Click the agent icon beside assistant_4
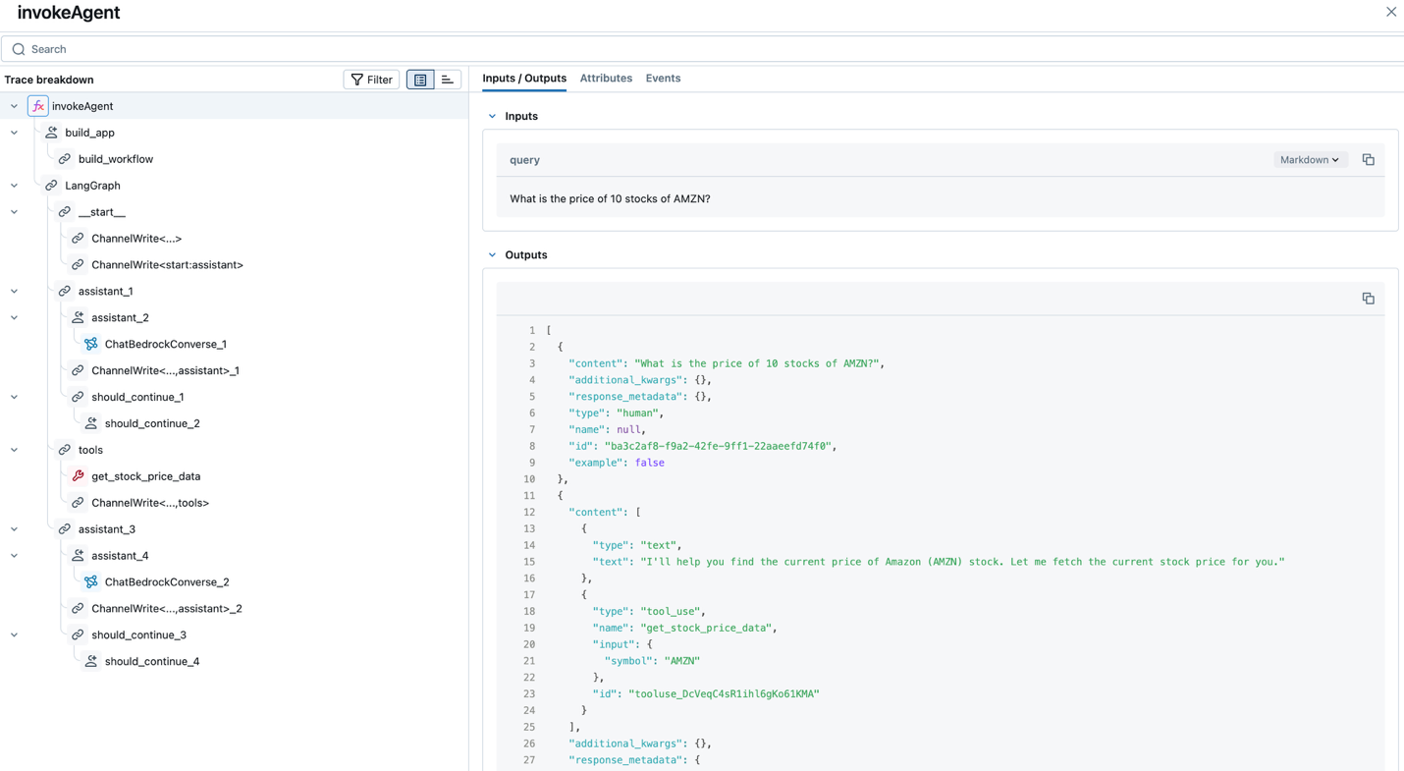This screenshot has height=771, width=1404. 78,556
